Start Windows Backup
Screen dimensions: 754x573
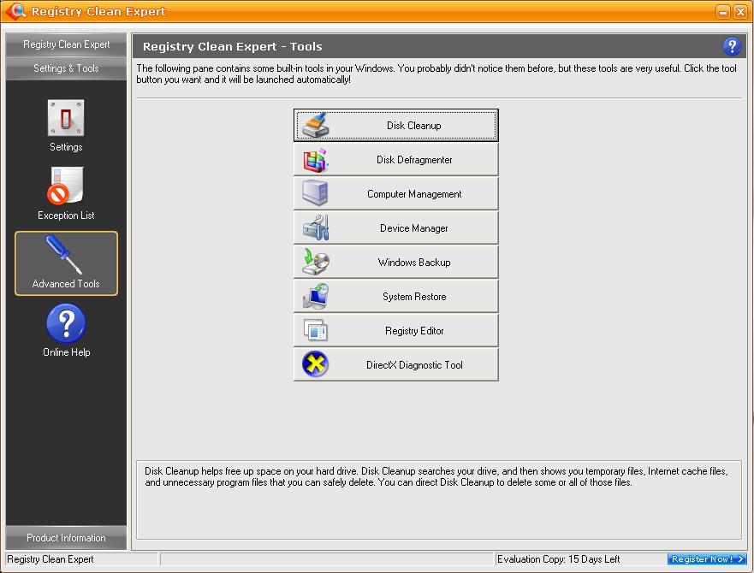point(395,262)
